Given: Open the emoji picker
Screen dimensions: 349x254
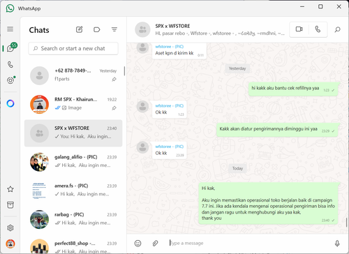Looking at the screenshot, I should tap(138, 244).
